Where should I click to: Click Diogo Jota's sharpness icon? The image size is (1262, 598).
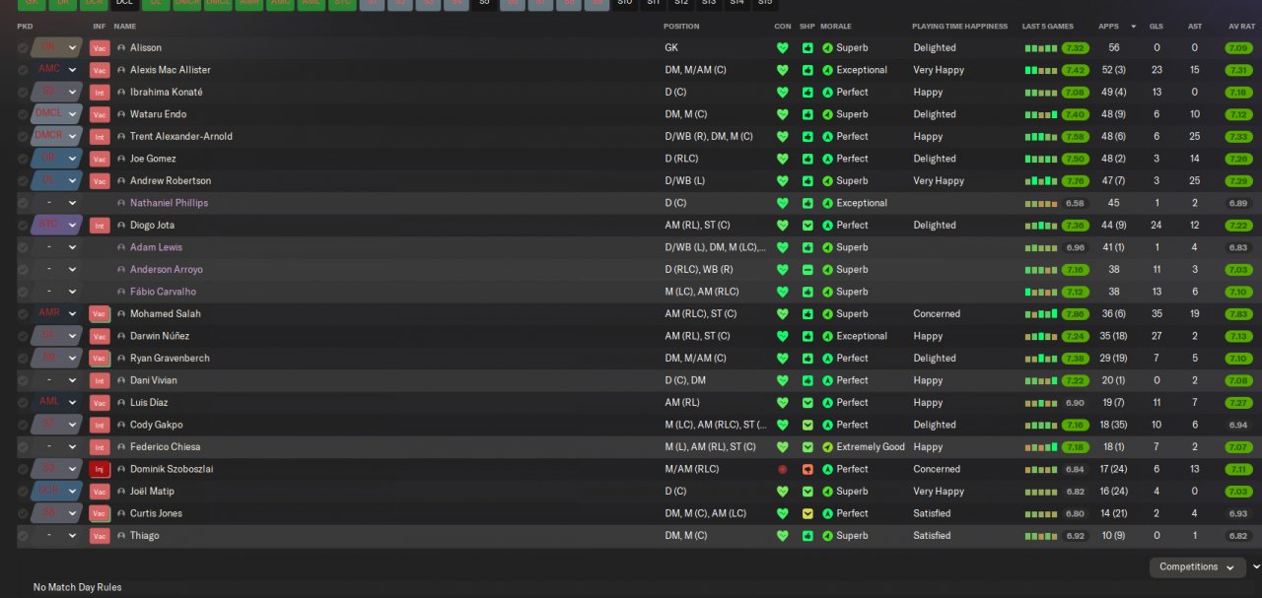[807, 225]
